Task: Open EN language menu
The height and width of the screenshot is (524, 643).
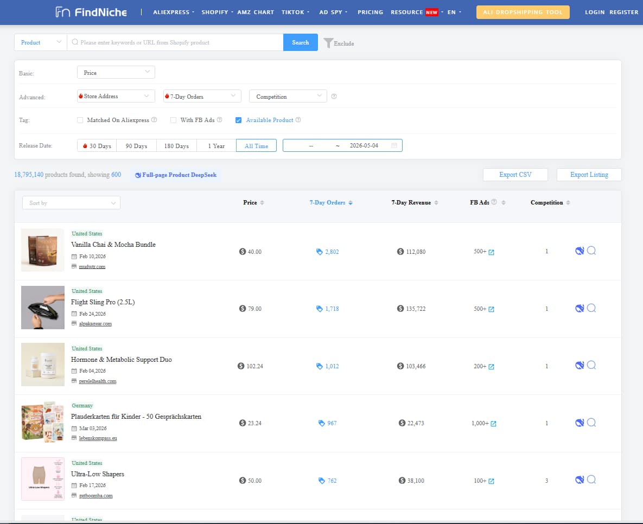Action: 454,12
